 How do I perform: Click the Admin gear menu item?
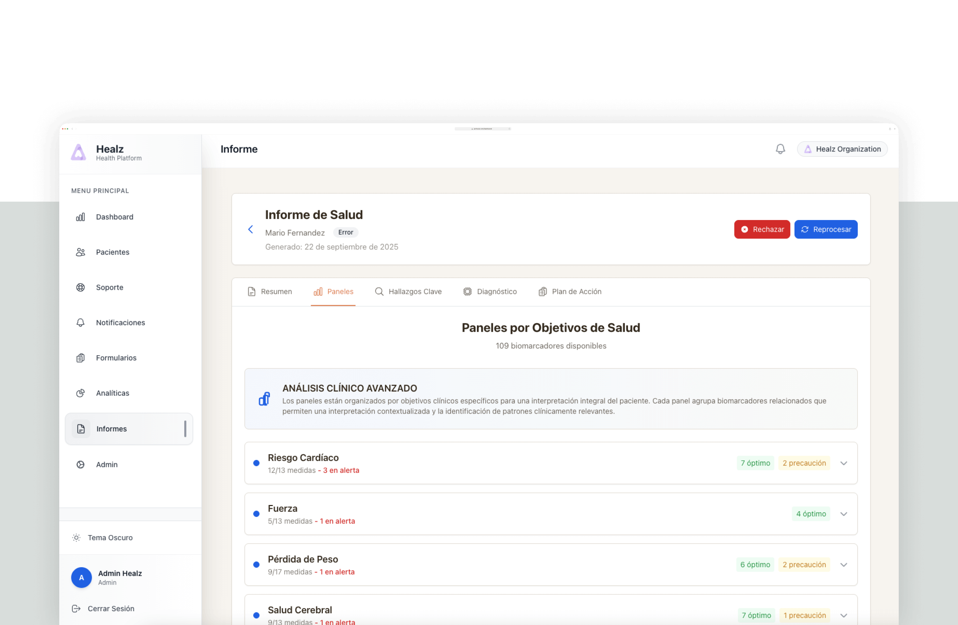tap(107, 464)
